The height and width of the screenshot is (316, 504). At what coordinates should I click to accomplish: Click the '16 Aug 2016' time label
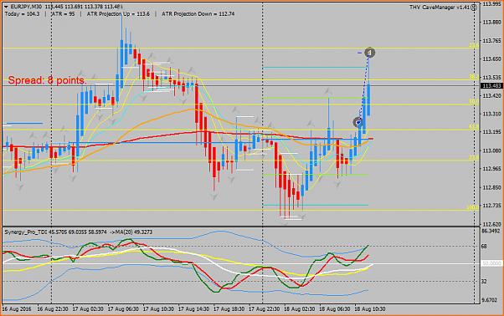pos(17,309)
